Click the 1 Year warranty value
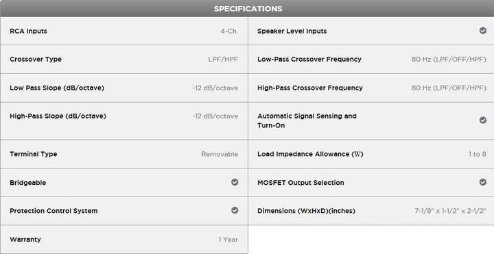 point(228,240)
